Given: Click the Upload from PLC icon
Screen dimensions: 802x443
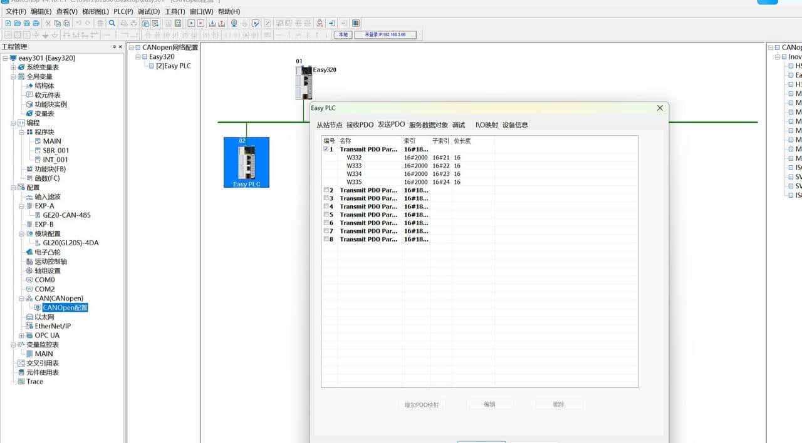Looking at the screenshot, I should pos(221,23).
